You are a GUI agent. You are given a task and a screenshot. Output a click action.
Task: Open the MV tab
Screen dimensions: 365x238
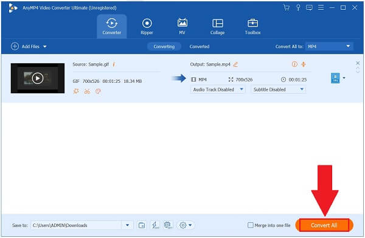[x=182, y=26]
